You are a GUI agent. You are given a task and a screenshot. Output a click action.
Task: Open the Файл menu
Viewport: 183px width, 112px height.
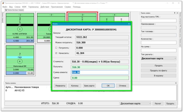[5, 7]
